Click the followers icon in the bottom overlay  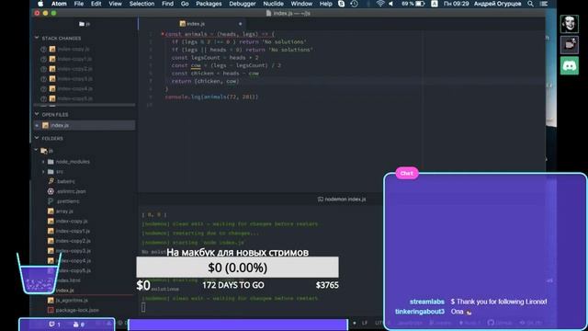[76, 325]
